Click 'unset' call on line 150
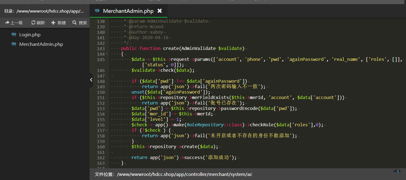Image resolution: width=406 pixels, height=180 pixels. click(x=138, y=92)
